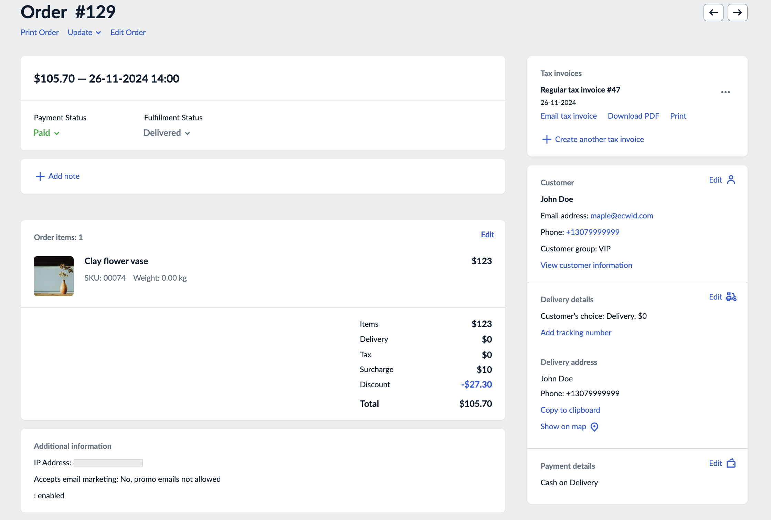The width and height of the screenshot is (771, 520).
Task: Click the delivery scooter icon
Action: coord(731,297)
